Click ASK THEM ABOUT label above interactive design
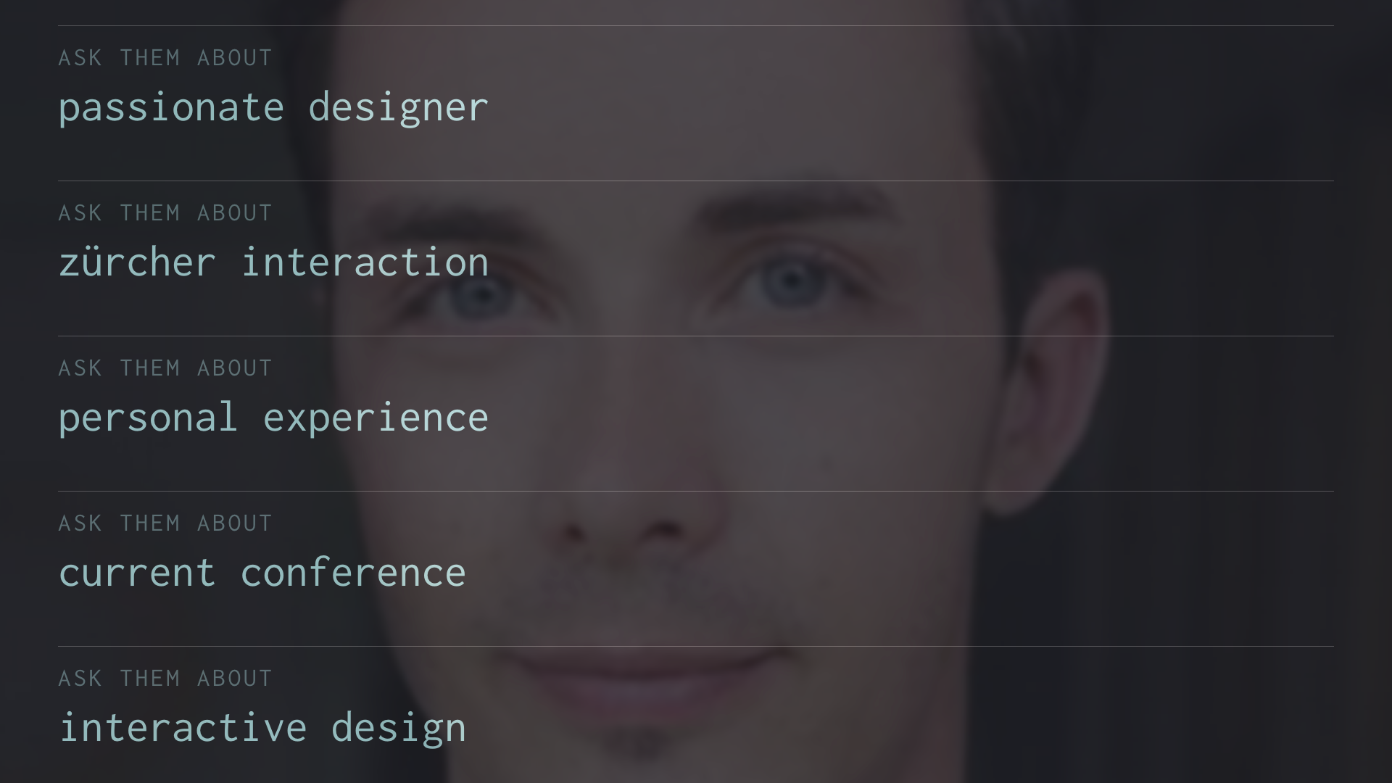 pyautogui.click(x=165, y=679)
